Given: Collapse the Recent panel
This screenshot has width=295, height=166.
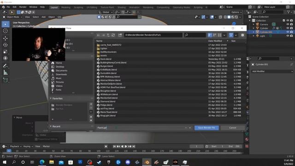Looking at the screenshot, I should click(51, 126).
